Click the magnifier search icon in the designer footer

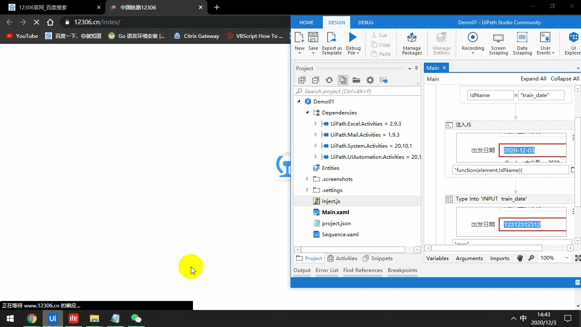click(531, 258)
